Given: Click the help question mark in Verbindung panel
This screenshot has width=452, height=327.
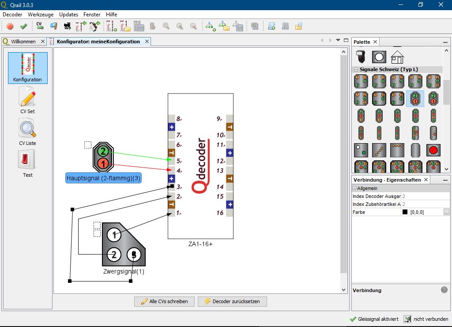Looking at the screenshot, I should pos(444,290).
